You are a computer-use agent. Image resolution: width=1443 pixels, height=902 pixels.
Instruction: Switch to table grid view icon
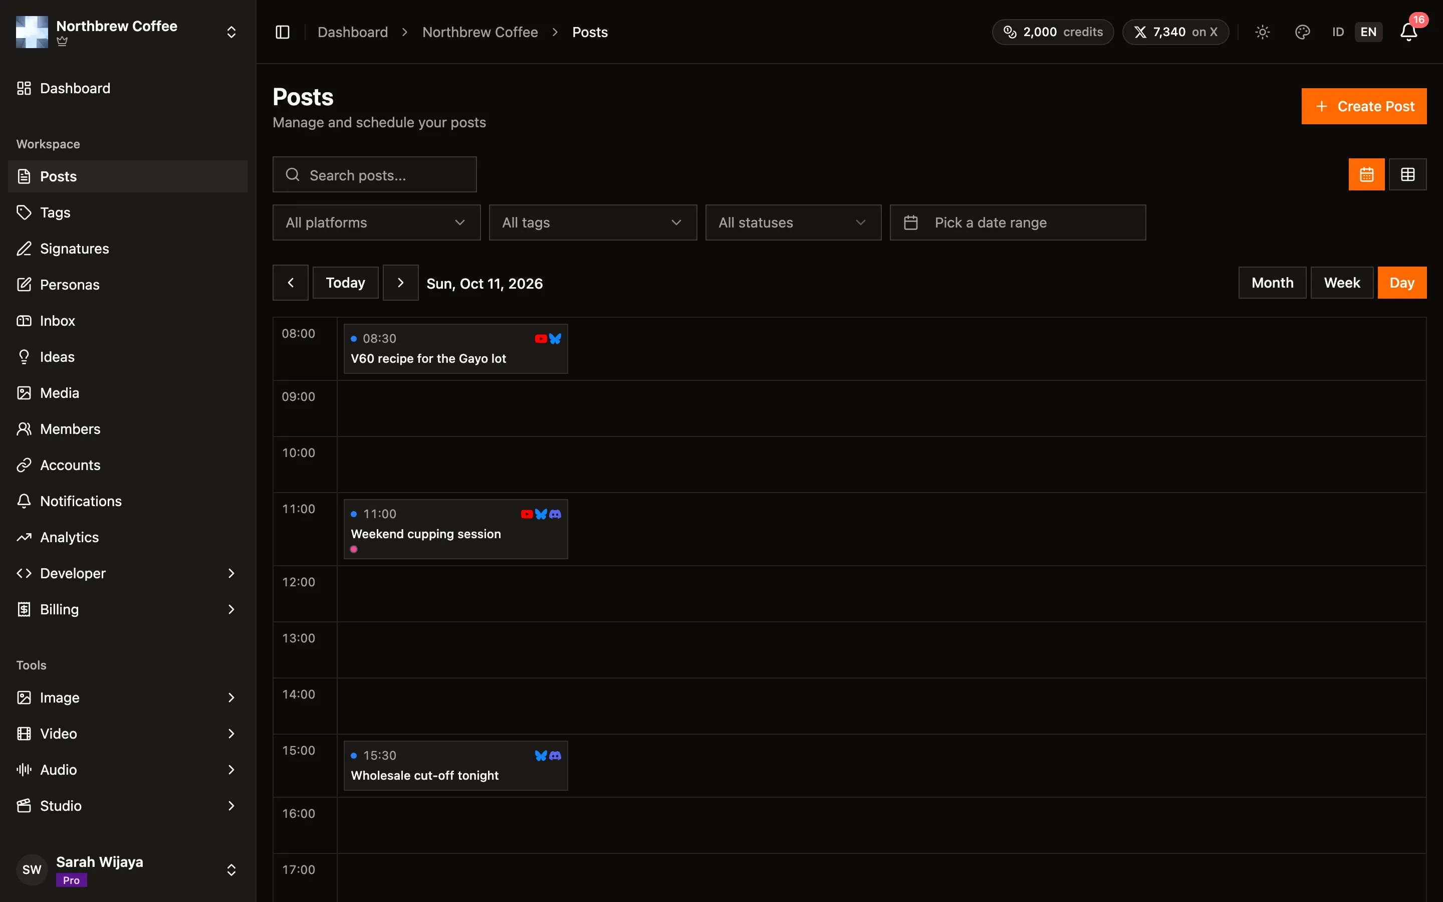coord(1408,175)
